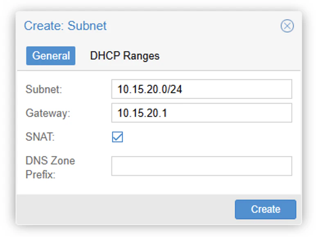Click the 'SNAT:' label
316x237 pixels.
(40, 137)
